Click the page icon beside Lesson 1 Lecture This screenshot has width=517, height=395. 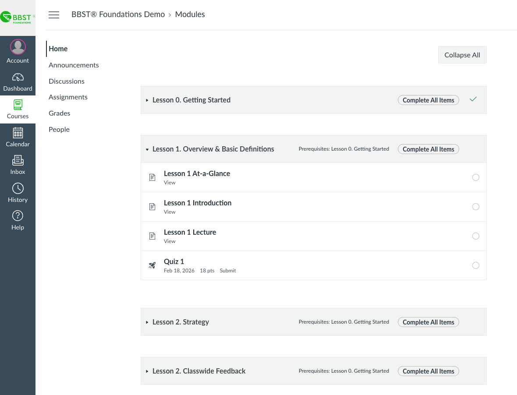click(x=152, y=236)
